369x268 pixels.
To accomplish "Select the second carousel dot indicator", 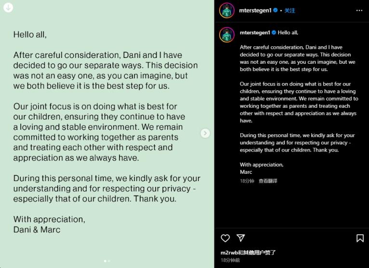I will tap(109, 261).
